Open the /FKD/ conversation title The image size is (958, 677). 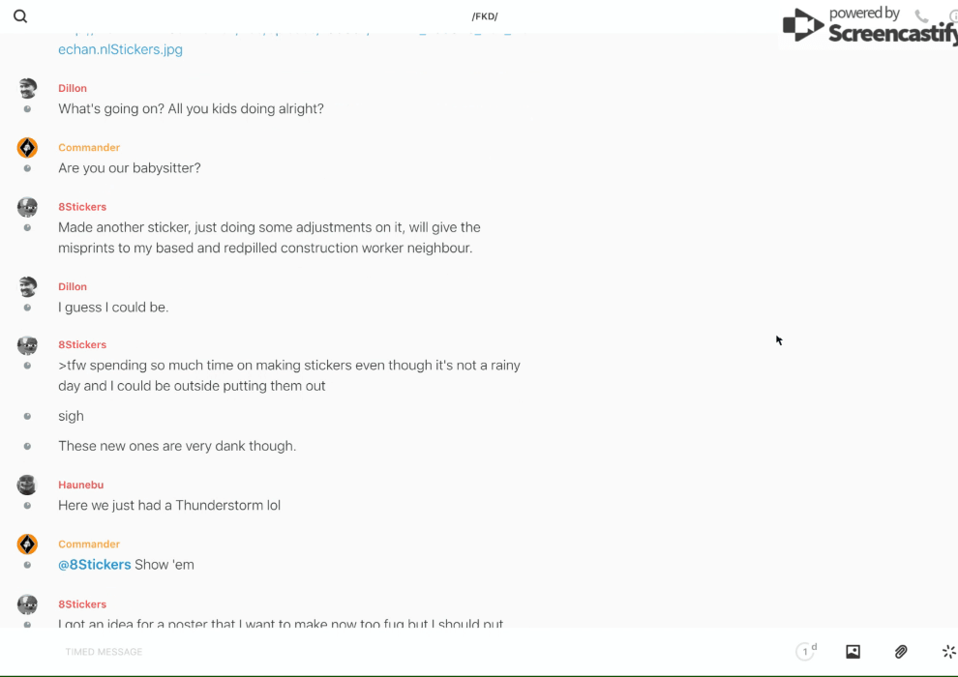[x=484, y=16]
